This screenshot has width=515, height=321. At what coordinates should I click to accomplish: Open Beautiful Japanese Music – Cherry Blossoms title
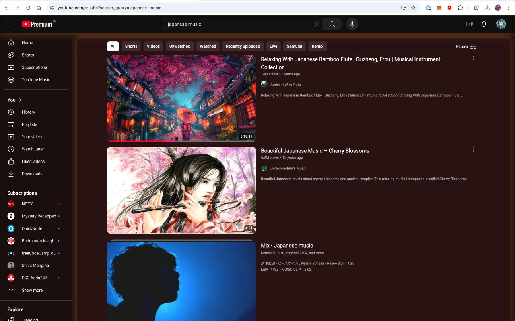point(315,151)
